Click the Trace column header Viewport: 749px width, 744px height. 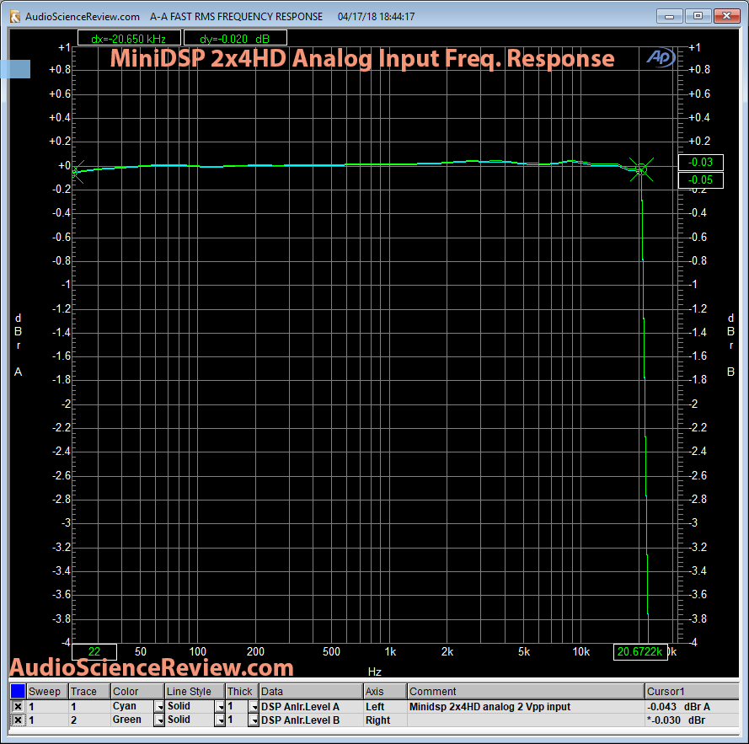click(89, 692)
